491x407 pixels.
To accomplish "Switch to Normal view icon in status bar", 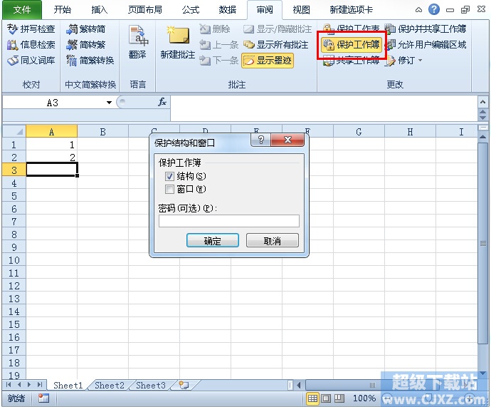I will 312,398.
